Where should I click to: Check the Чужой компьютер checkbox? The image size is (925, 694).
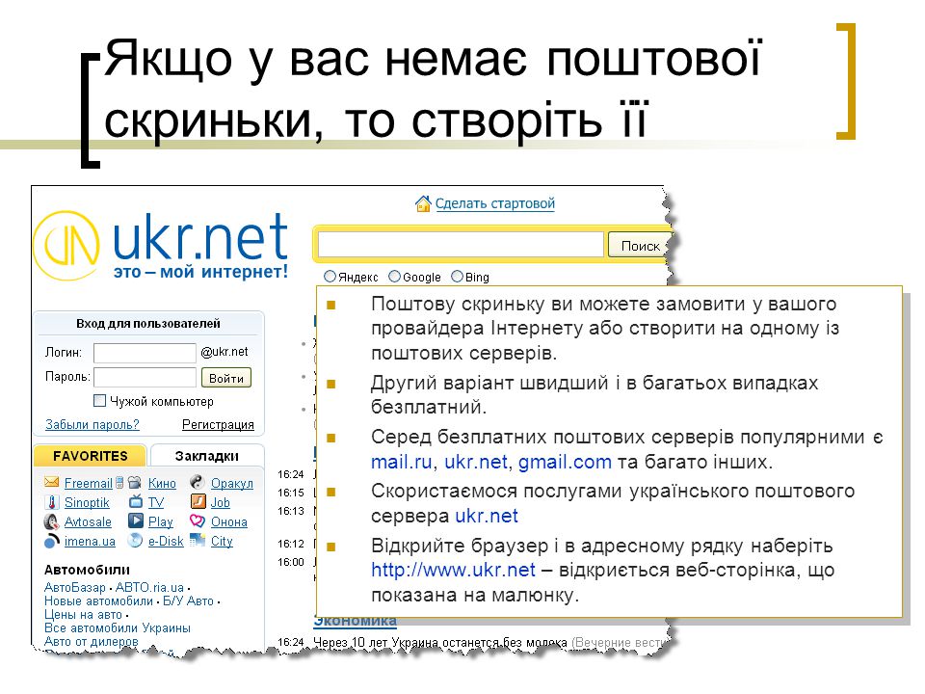(x=99, y=401)
